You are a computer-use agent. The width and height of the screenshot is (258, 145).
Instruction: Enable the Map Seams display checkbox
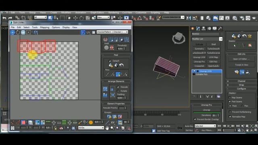pyautogui.click(x=230, y=97)
